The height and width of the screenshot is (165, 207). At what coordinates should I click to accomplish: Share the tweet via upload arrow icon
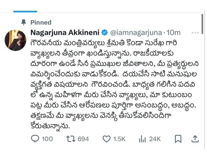[x=195, y=139]
